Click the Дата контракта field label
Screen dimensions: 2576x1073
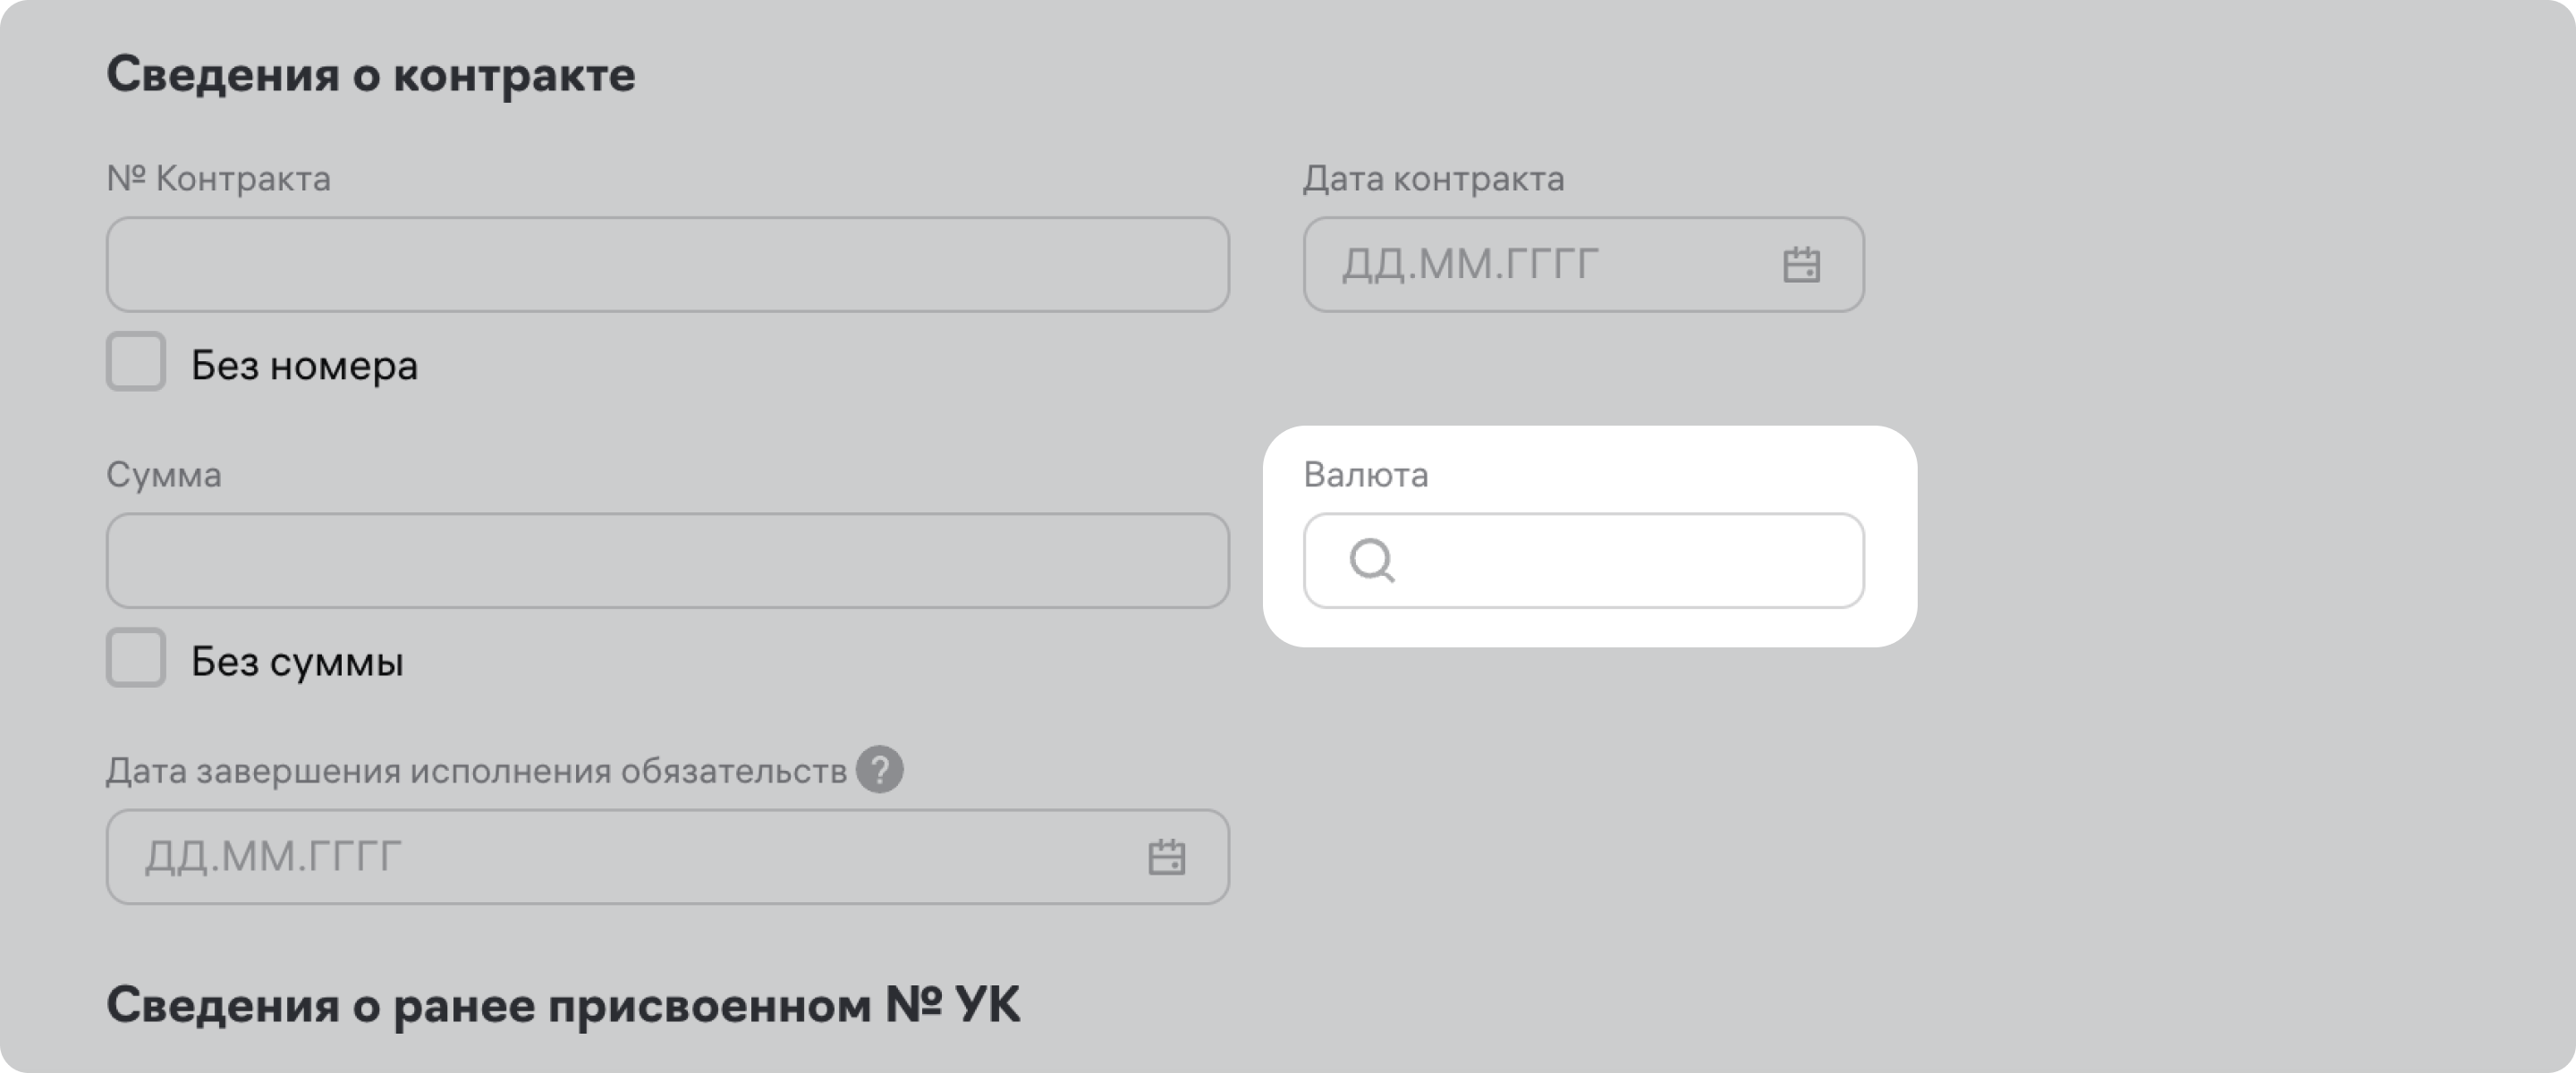[1433, 178]
